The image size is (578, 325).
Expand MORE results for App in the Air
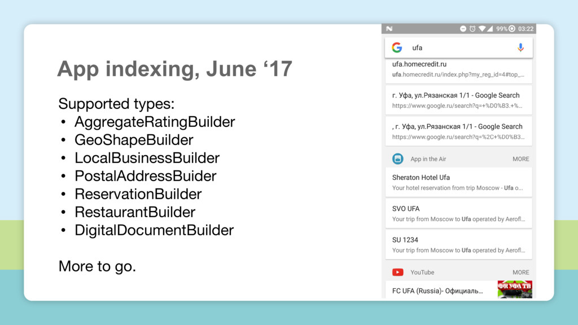pyautogui.click(x=520, y=159)
